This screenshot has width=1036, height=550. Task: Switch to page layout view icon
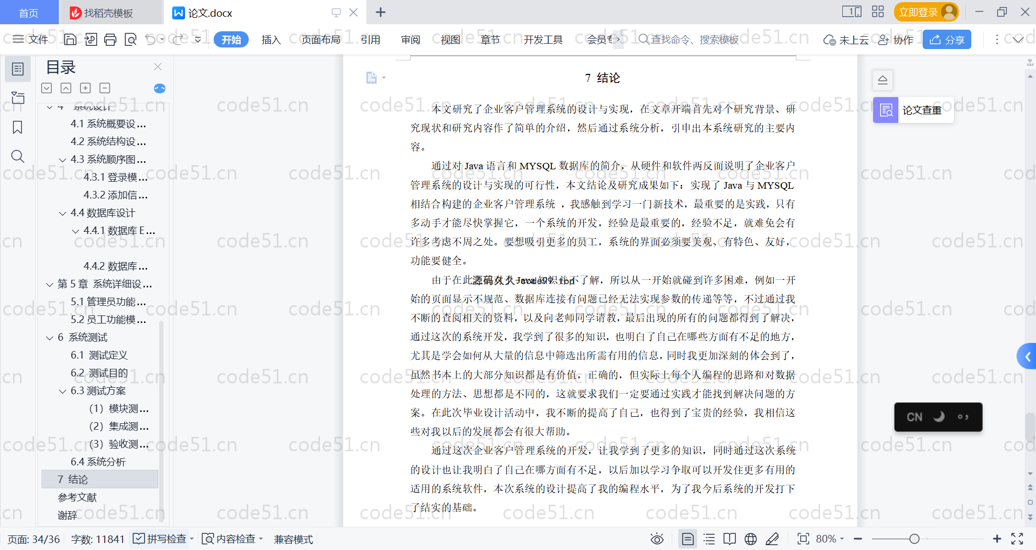pos(687,539)
